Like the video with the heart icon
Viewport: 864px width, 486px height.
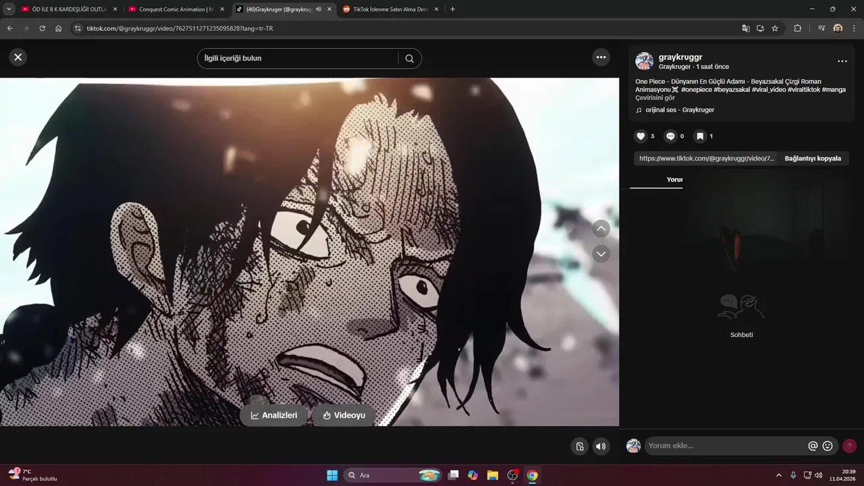641,136
